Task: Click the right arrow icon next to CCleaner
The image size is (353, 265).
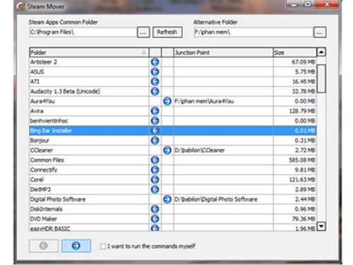Action: 167,150
